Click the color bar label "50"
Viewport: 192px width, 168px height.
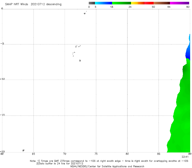[153, 7]
